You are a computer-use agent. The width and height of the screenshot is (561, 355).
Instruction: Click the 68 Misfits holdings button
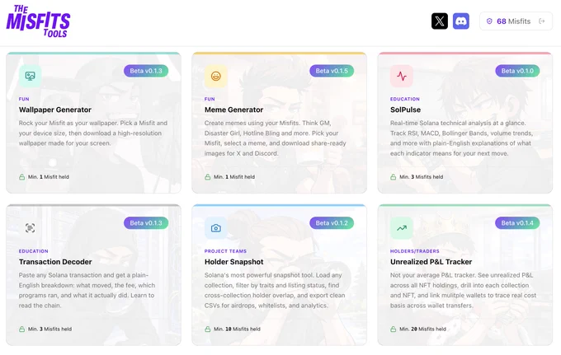(516, 21)
